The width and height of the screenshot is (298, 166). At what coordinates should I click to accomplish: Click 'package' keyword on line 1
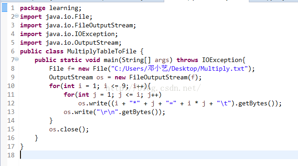[33, 8]
